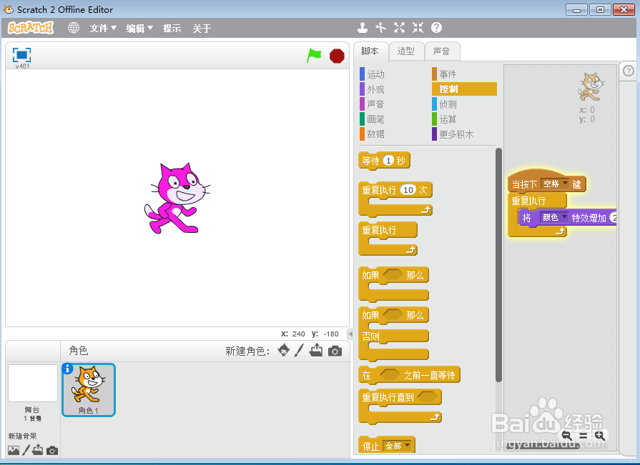Switch to the 造型 costumes tab
Screen dimensions: 640x465
click(406, 51)
